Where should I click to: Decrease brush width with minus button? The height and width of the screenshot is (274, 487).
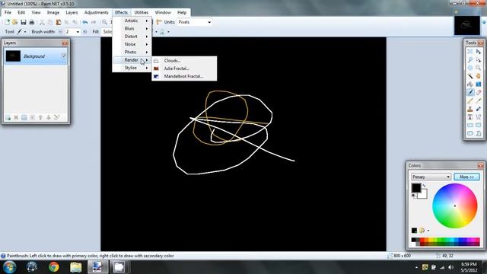(x=60, y=32)
